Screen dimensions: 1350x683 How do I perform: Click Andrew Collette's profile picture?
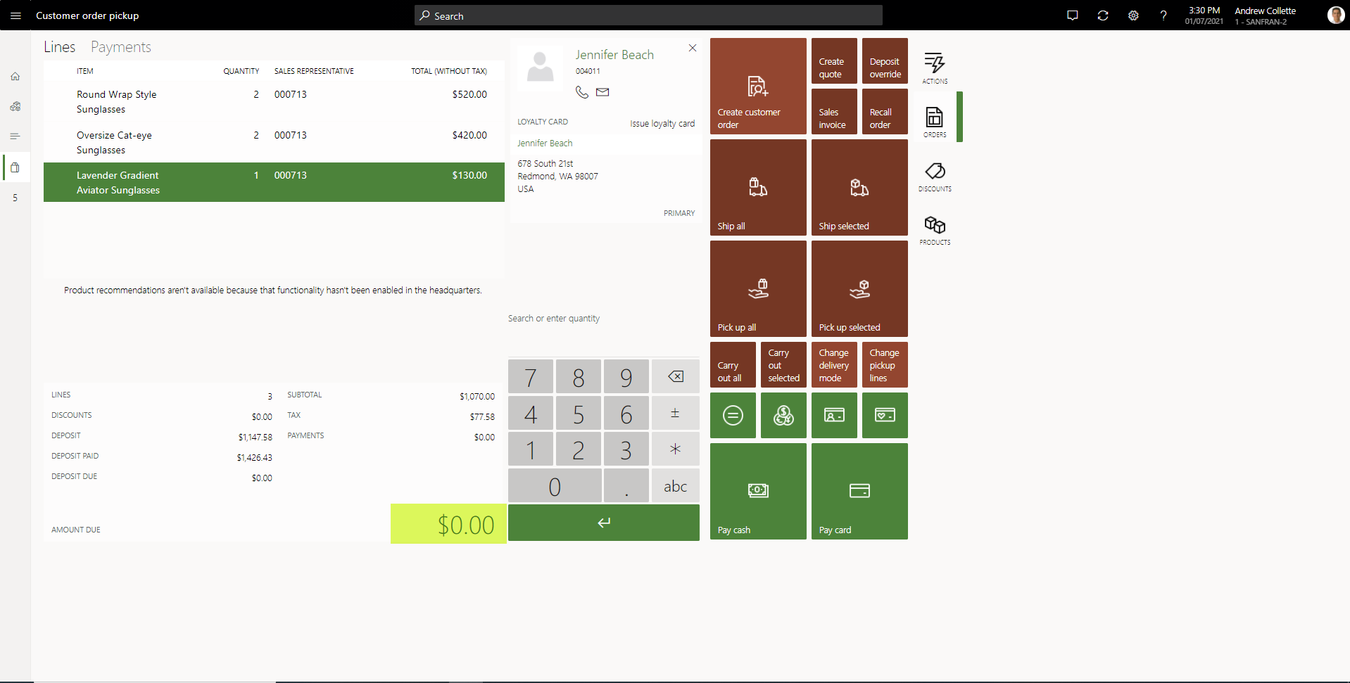pyautogui.click(x=1335, y=15)
